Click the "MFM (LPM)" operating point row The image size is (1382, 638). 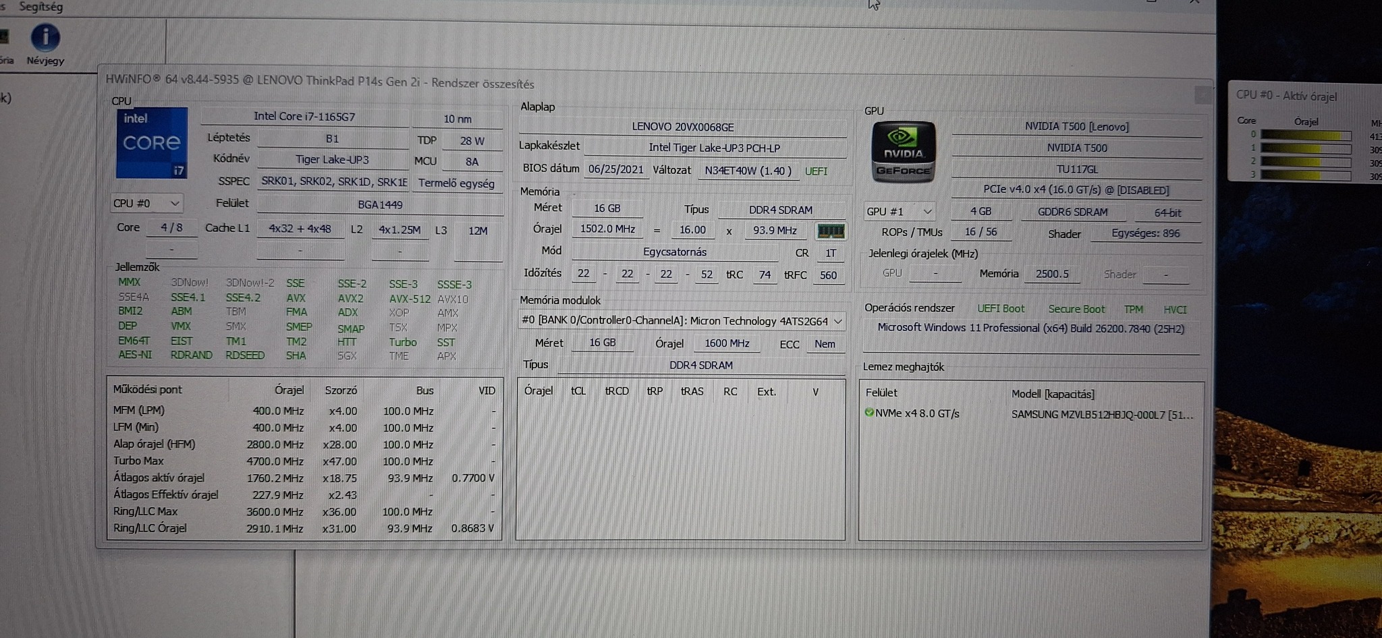coord(304,411)
